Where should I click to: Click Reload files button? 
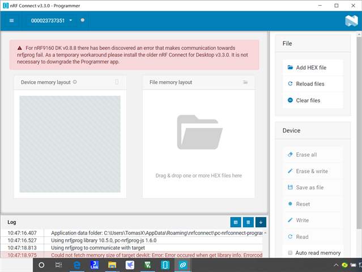pyautogui.click(x=313, y=84)
